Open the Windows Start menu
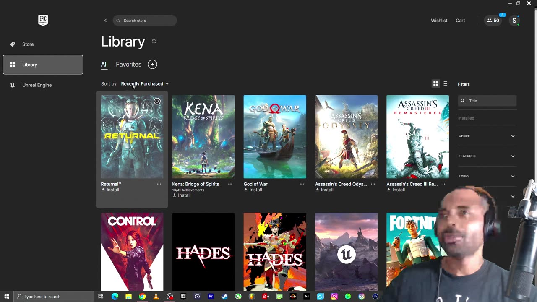537x302 pixels. (6, 297)
